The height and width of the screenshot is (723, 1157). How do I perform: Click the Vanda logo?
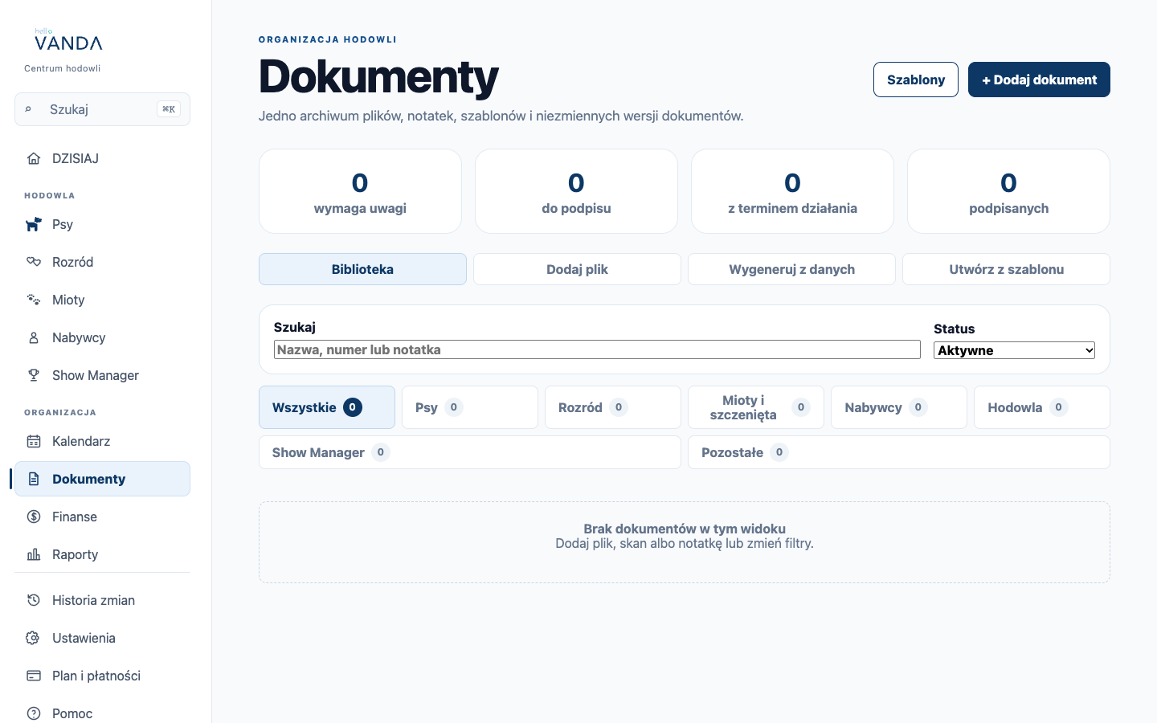pos(68,40)
